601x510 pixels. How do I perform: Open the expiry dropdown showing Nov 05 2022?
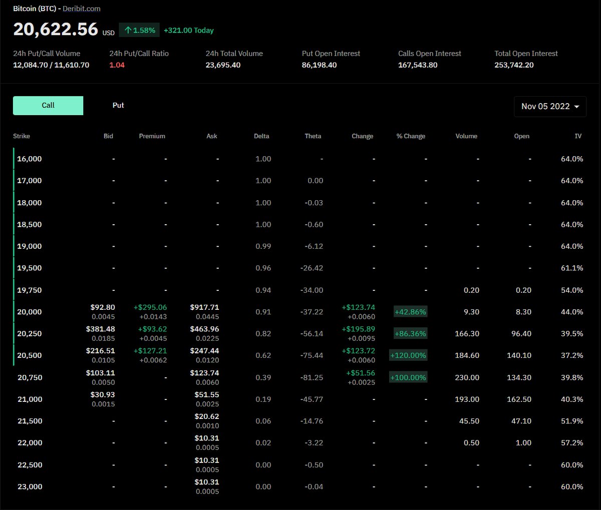click(x=549, y=106)
